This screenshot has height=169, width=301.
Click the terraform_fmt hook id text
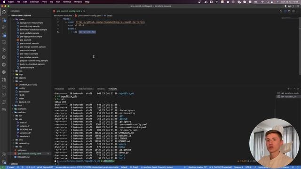87,32
